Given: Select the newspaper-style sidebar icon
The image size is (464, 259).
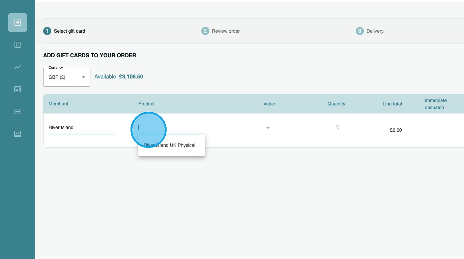Looking at the screenshot, I should tap(18, 89).
